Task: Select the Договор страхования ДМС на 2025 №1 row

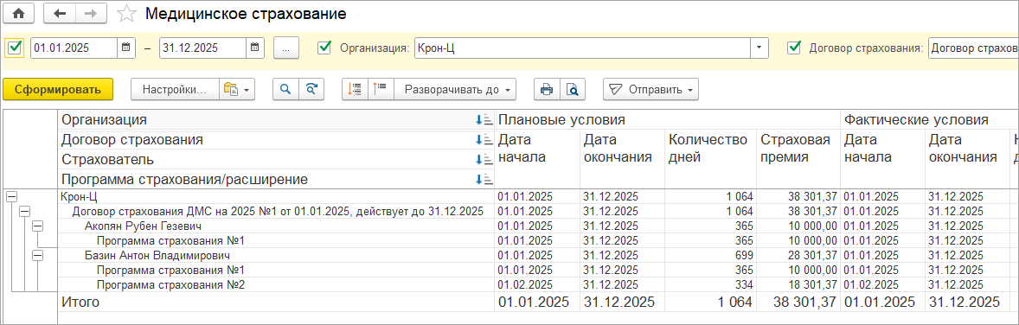Action: click(x=276, y=211)
